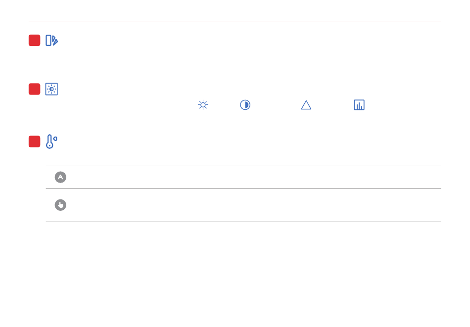Click the gray divider above the A icon row

click(243, 166)
